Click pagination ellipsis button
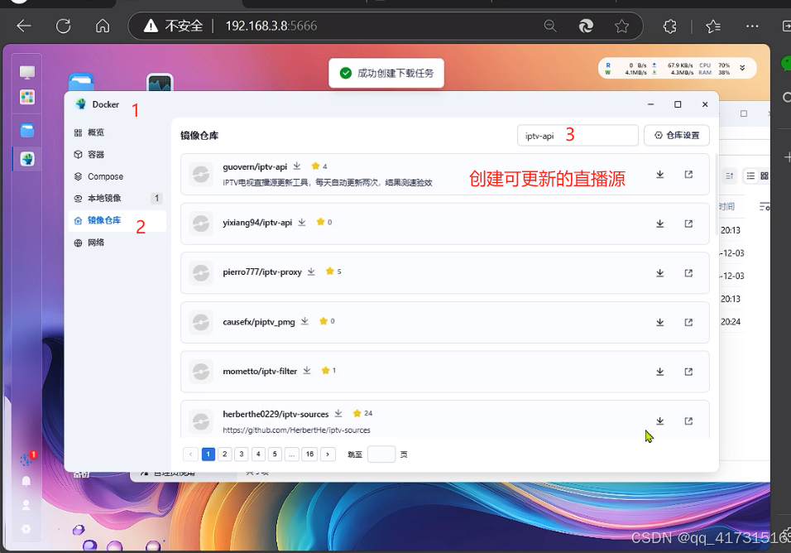This screenshot has height=553, width=791. (291, 454)
